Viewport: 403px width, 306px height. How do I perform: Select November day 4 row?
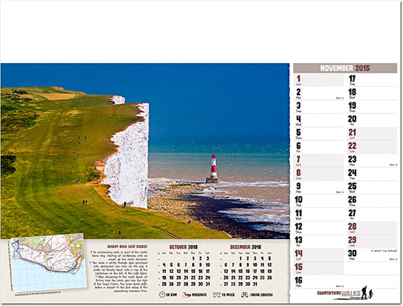click(x=318, y=120)
